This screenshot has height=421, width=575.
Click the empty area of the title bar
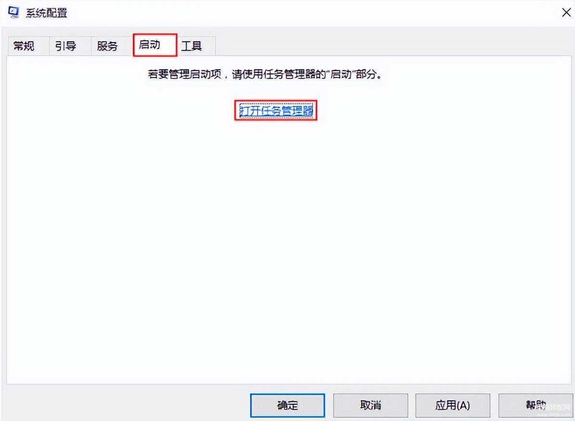click(x=312, y=13)
